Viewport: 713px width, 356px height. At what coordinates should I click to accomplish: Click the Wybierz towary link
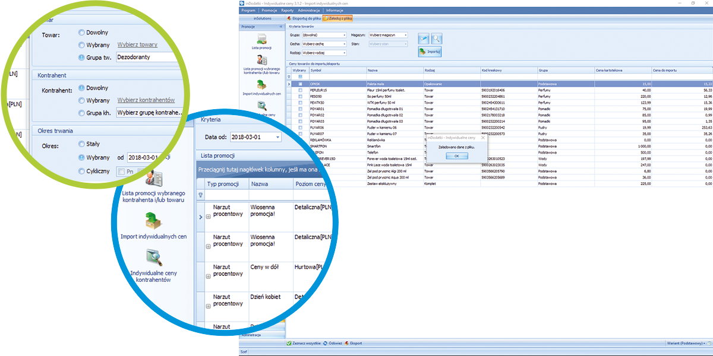click(137, 45)
